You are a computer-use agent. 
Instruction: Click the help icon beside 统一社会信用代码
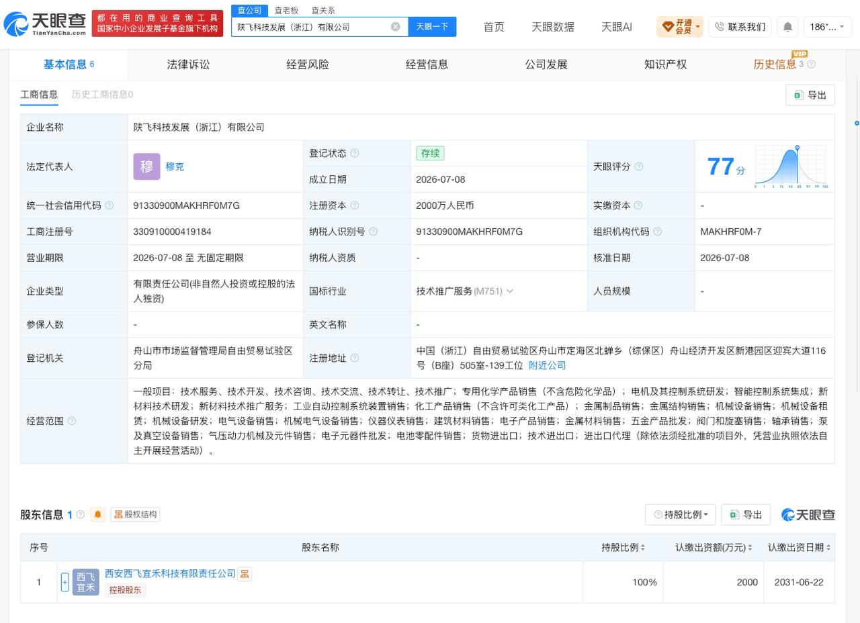[110, 205]
